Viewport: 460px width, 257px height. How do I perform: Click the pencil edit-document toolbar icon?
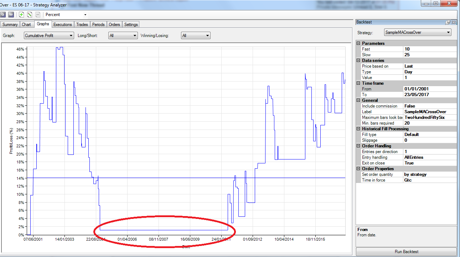click(x=30, y=15)
